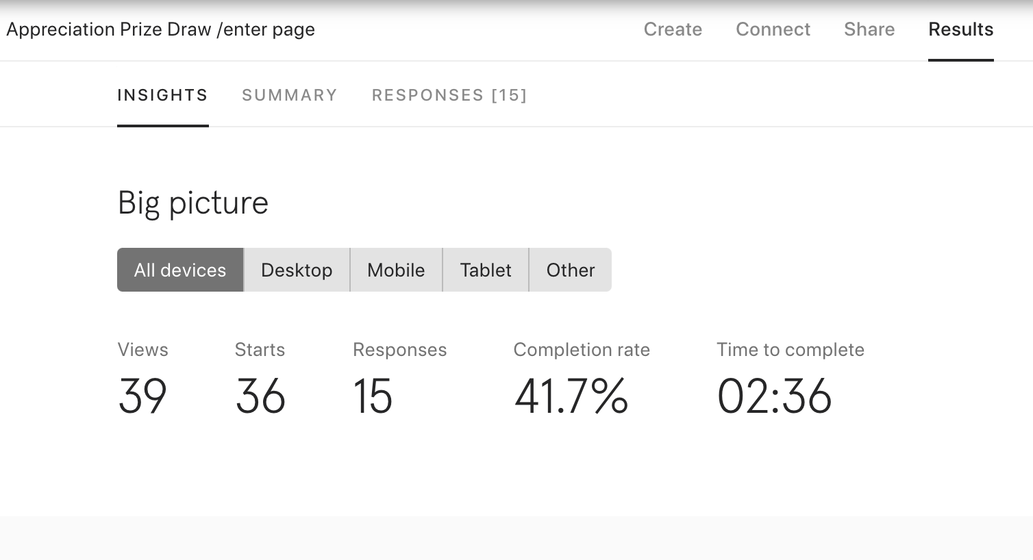Viewport: 1033px width, 560px height.
Task: Open the Create tab
Action: [673, 29]
